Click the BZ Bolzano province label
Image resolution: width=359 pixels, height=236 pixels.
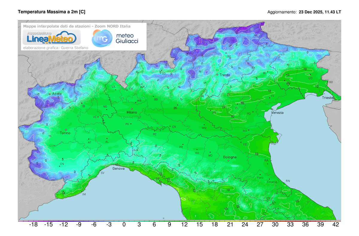pyautogui.click(x=229, y=56)
